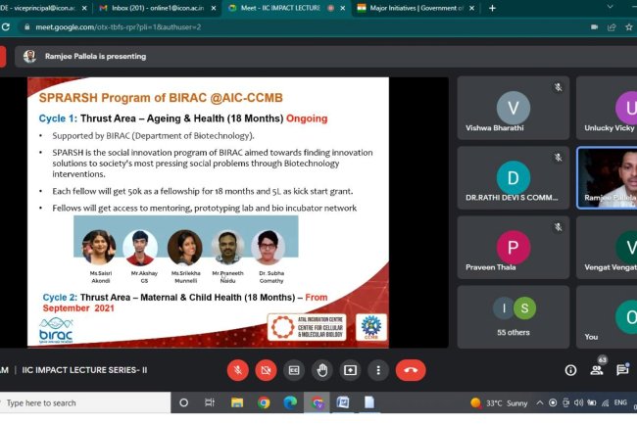The image size is (637, 424).
Task: Click the meet.google.com address bar
Action: tap(118, 27)
